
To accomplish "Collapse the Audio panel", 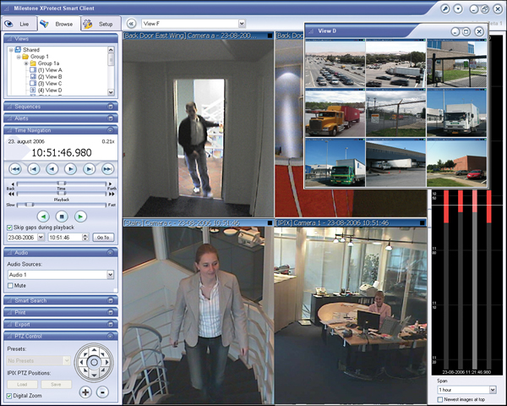I will pos(110,253).
